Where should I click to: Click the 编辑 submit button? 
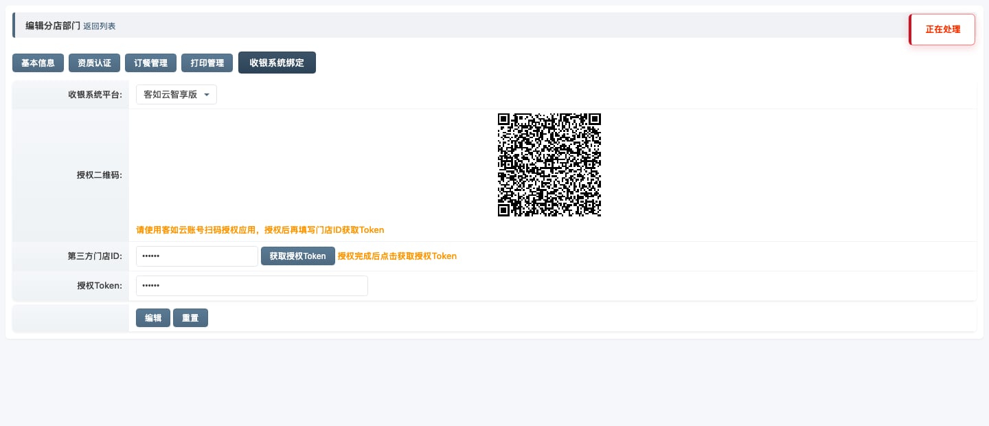point(153,318)
